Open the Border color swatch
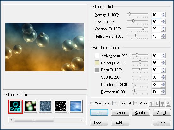The image size is (174, 130). tap(97, 63)
